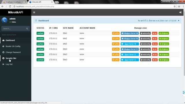The height and width of the screenshot is (104, 185).
Task: Click green login beside light-blue Server 49 button
Action: coord(164,44)
